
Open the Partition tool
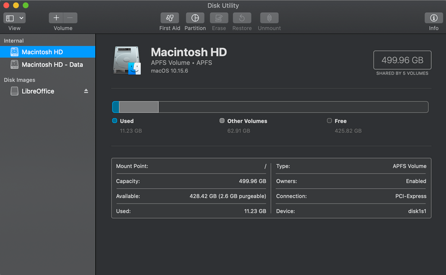[x=195, y=18]
